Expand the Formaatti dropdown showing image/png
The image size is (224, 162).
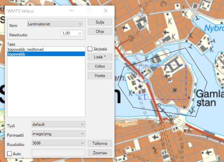(58, 133)
